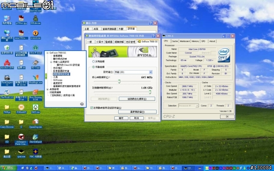Screen dimensions: 274x171
Task: Launch Alcohol 120% from the desktop
Action: (7, 64)
